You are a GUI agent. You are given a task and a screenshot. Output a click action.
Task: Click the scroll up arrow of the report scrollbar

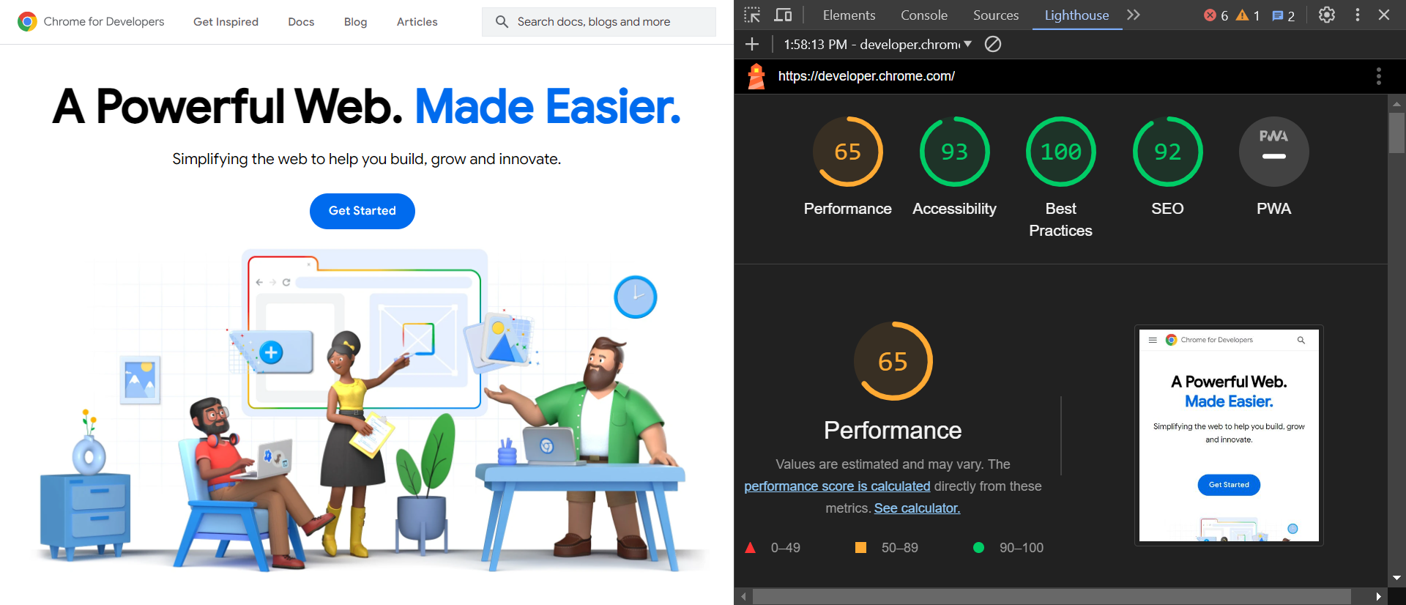[x=1396, y=104]
